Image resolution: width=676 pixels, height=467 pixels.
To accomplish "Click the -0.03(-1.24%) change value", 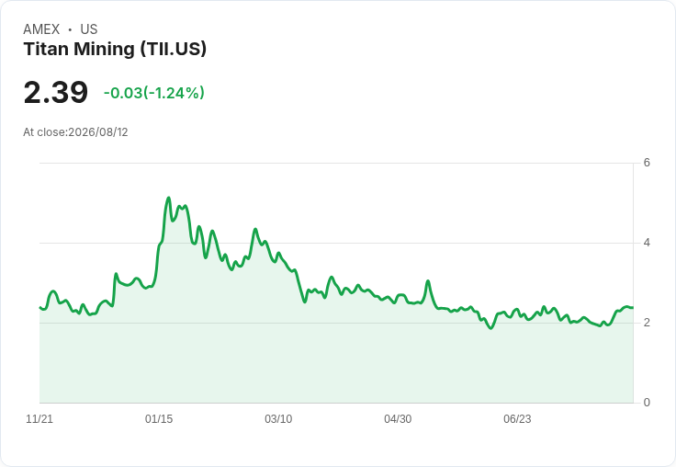I will click(x=154, y=93).
